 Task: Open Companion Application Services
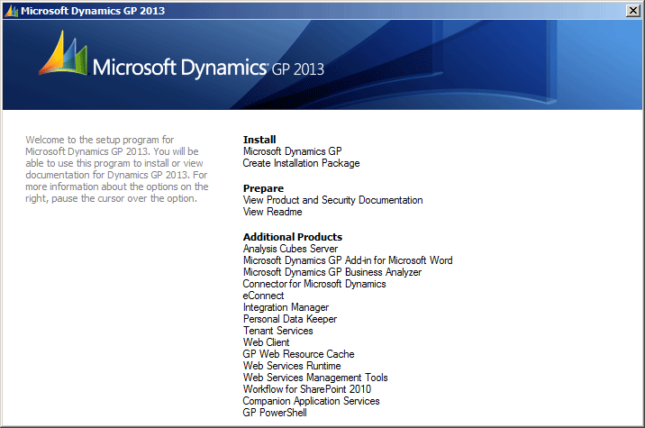pyautogui.click(x=311, y=401)
